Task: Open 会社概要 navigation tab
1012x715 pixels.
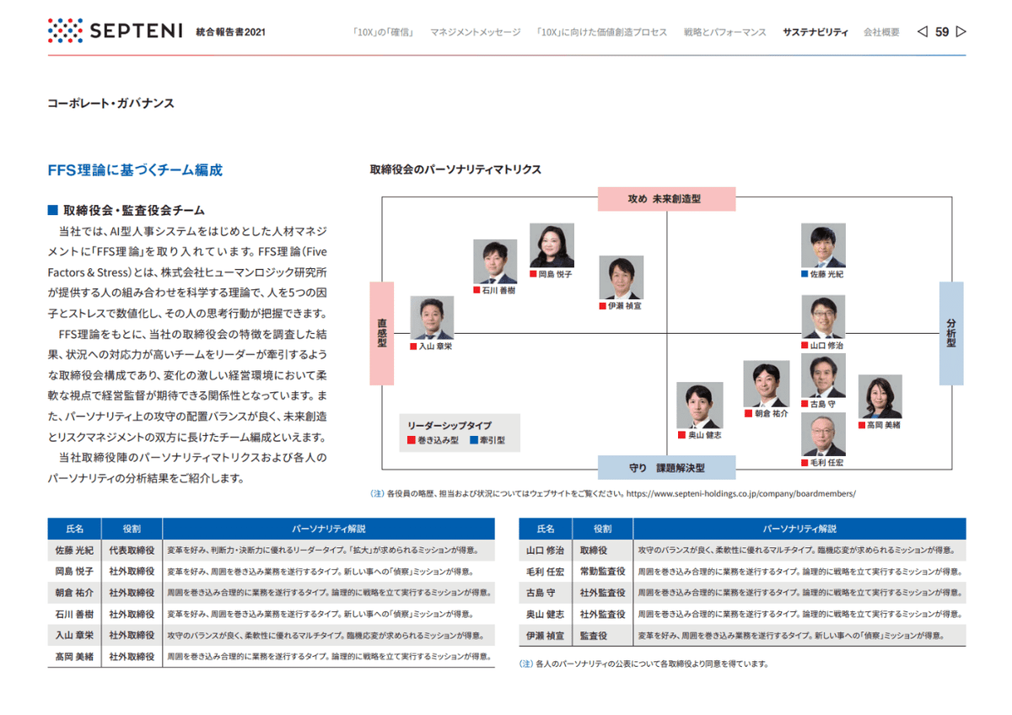Action: tap(881, 32)
